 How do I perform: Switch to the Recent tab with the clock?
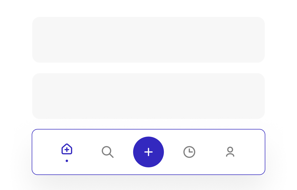pos(189,152)
